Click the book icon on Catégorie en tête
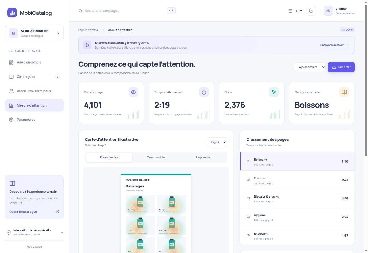Screen dimensions: 368x253 point(344,92)
